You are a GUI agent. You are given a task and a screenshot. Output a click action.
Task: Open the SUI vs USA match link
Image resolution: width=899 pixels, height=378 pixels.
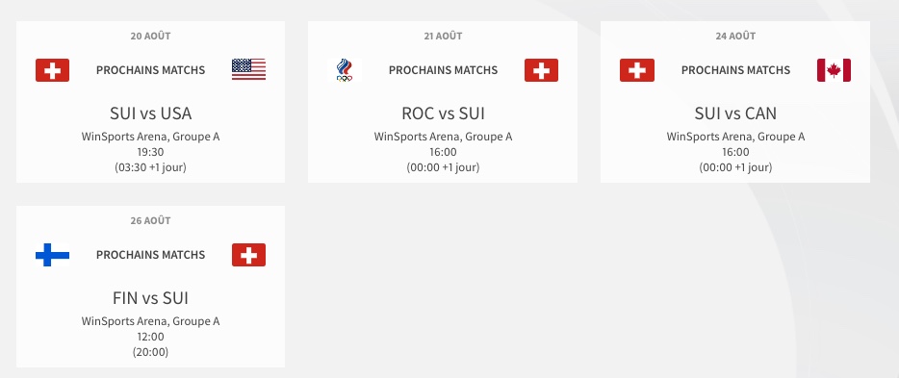click(x=151, y=113)
